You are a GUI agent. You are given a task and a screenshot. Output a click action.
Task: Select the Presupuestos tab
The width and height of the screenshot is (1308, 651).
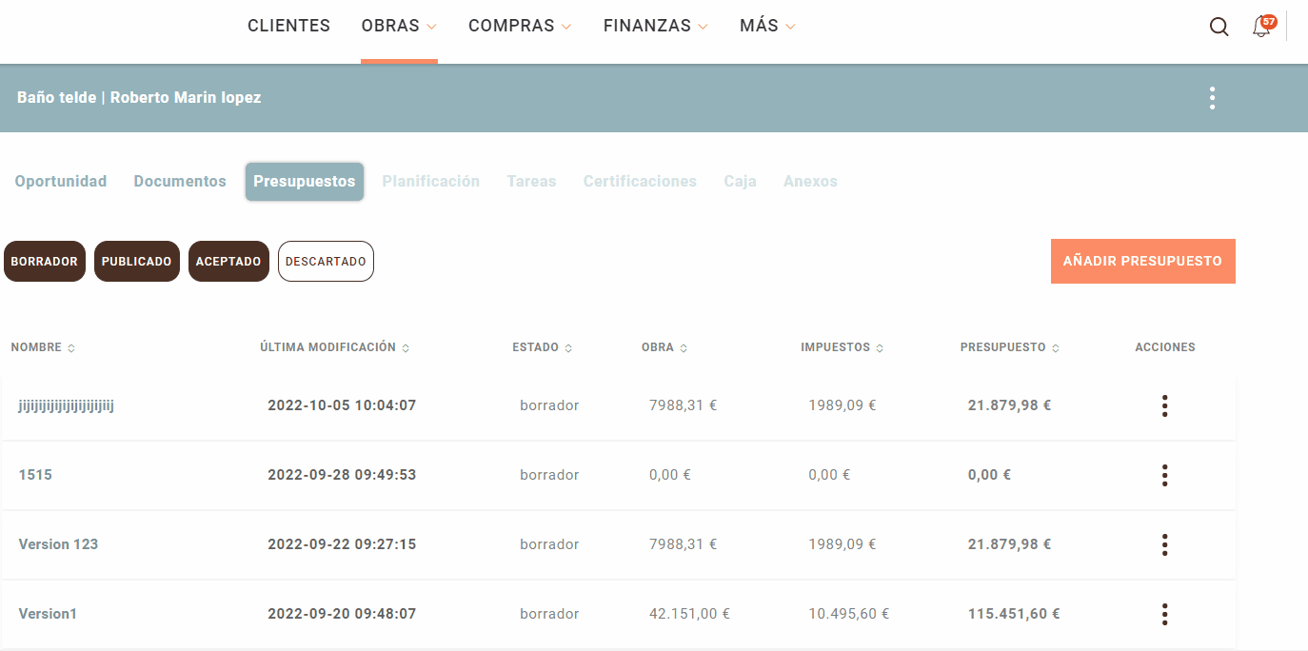(x=305, y=182)
